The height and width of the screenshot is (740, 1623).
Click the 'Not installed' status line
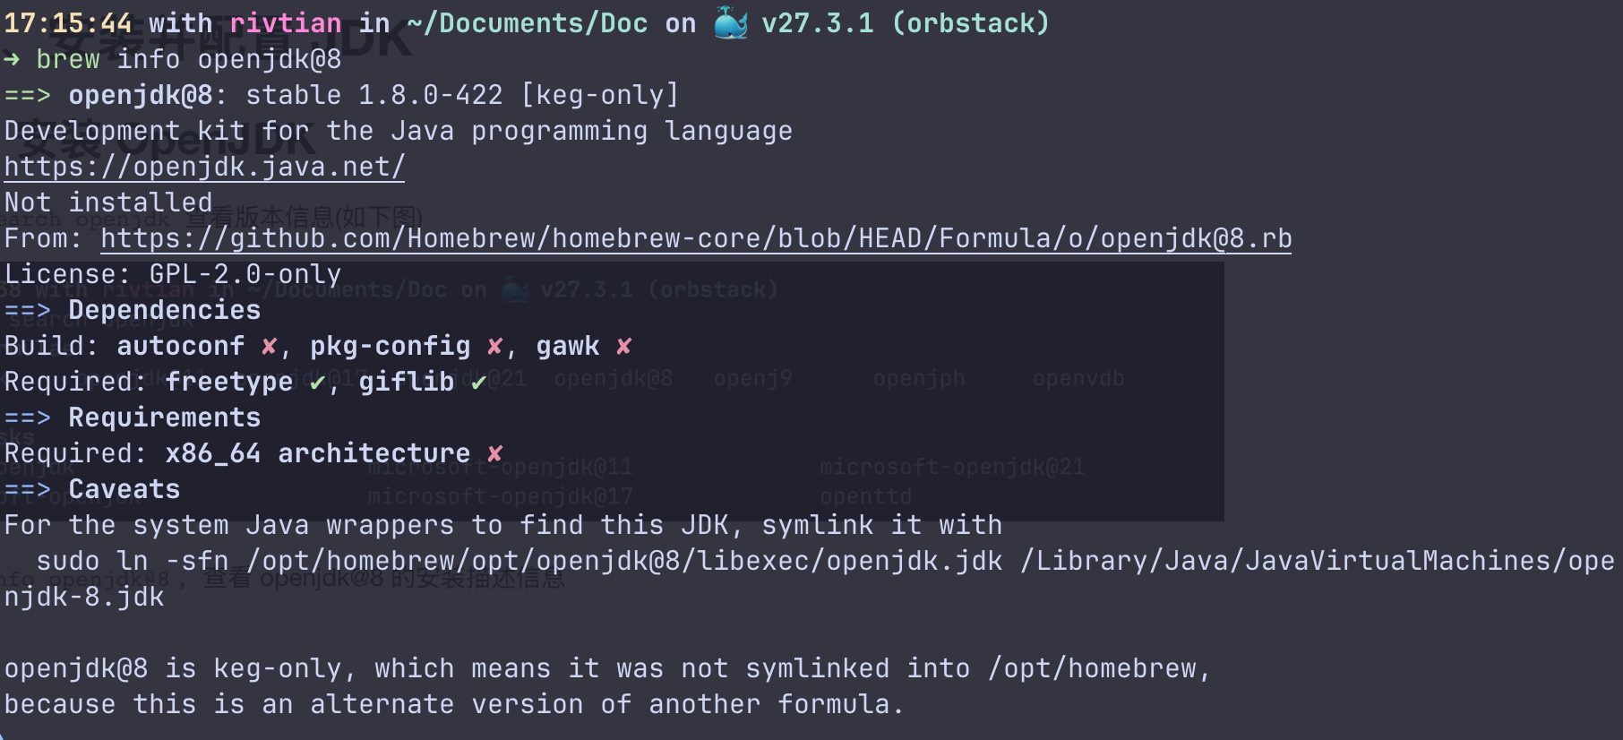[108, 202]
